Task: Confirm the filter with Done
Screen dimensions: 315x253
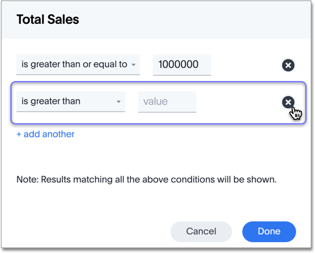Action: click(x=269, y=232)
